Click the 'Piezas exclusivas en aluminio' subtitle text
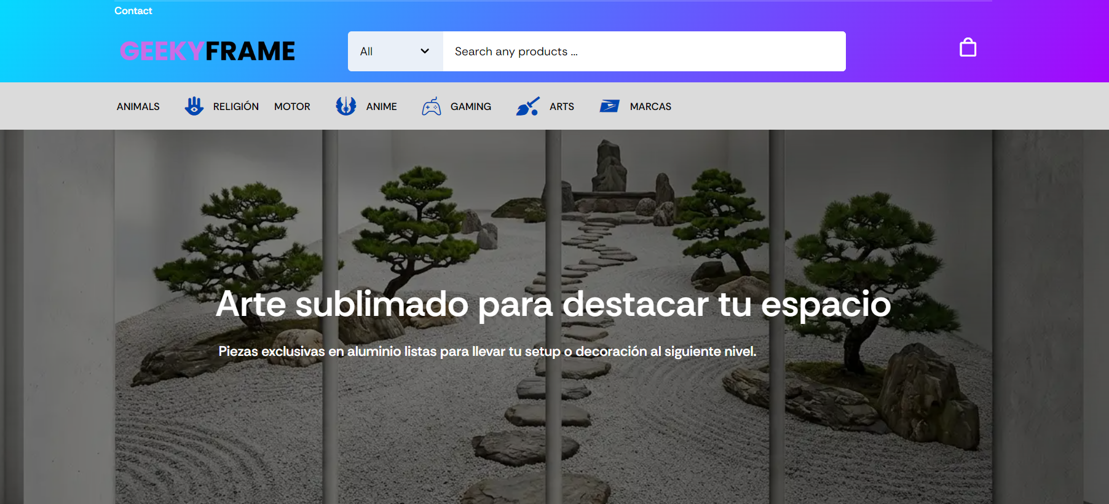 click(487, 352)
